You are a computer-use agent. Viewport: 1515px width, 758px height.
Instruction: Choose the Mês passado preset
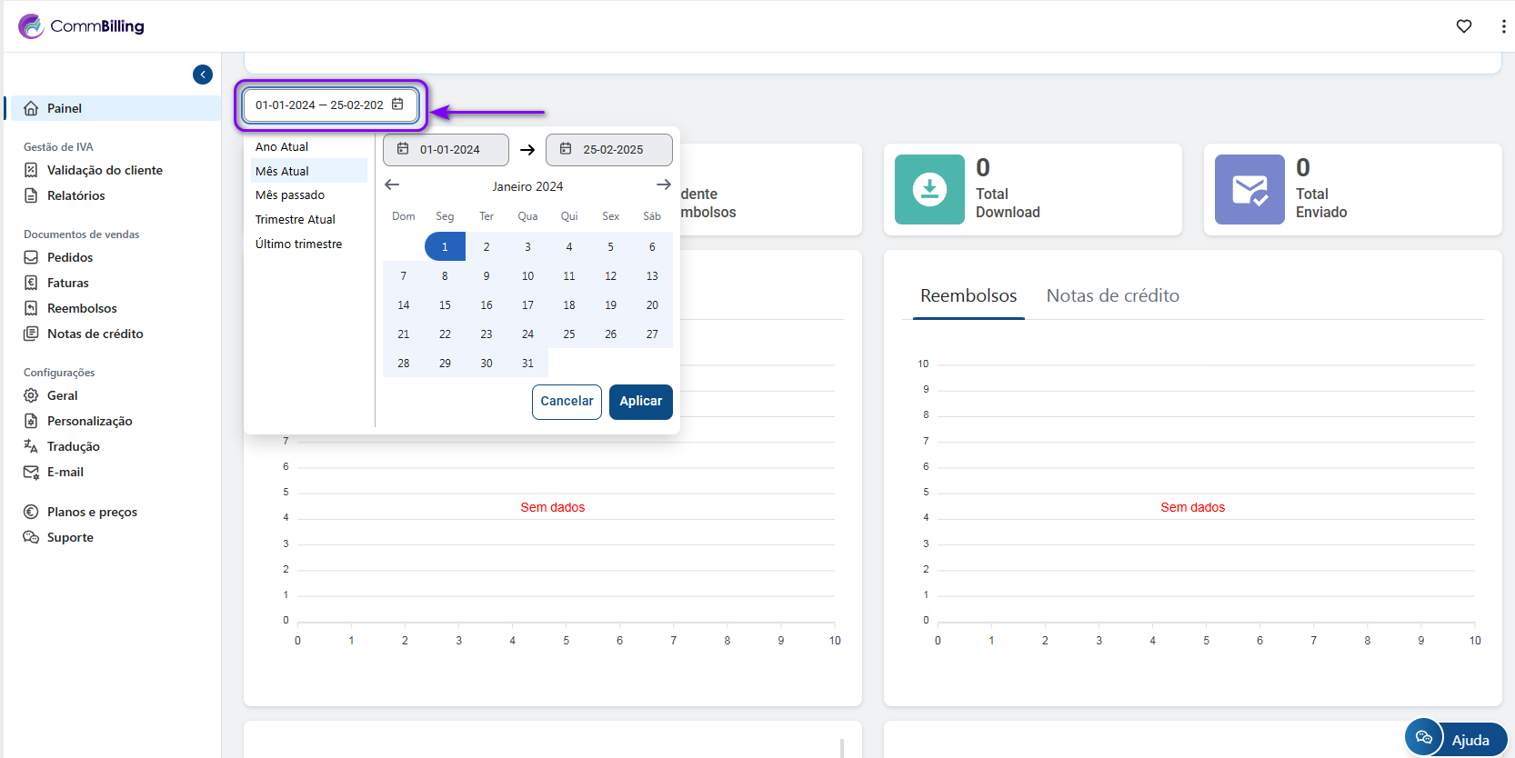(x=290, y=195)
